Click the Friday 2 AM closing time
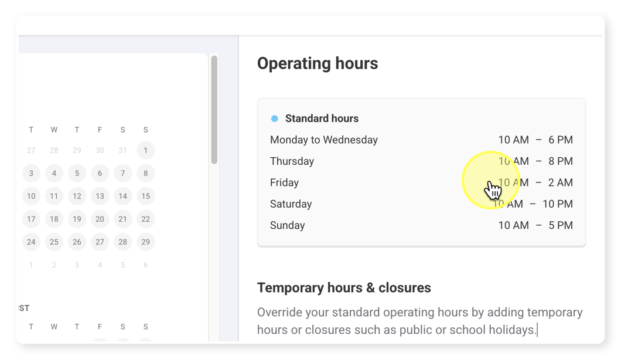The width and height of the screenshot is (621, 359). 561,182
